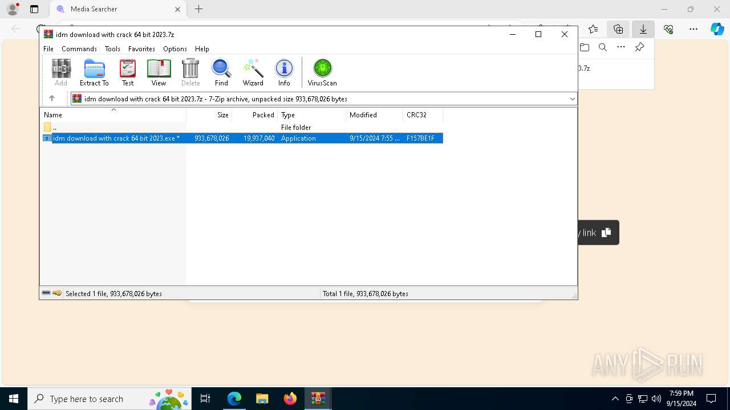Open the notification center icon
730x410 pixels.
tap(711, 399)
